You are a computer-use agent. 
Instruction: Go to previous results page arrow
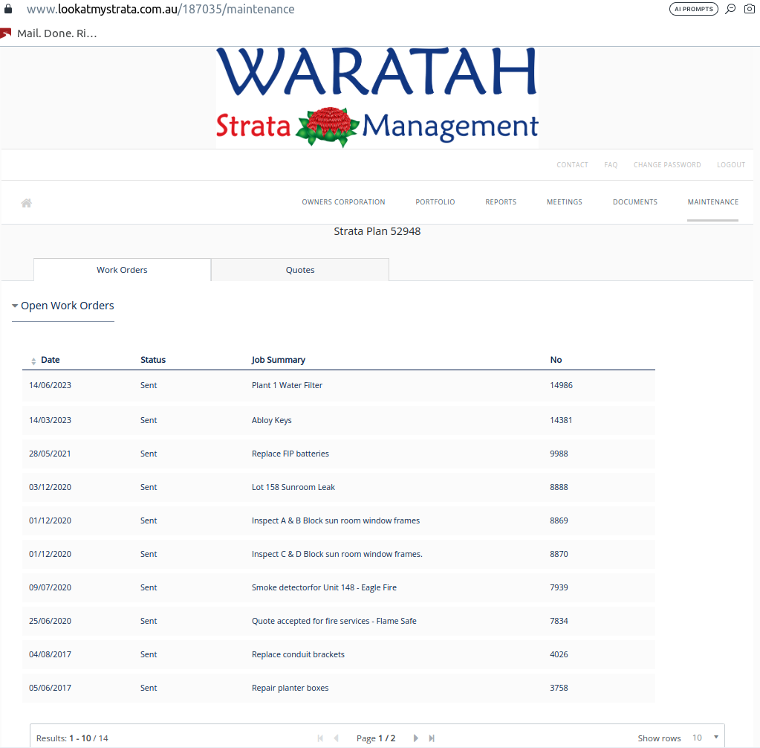[337, 738]
